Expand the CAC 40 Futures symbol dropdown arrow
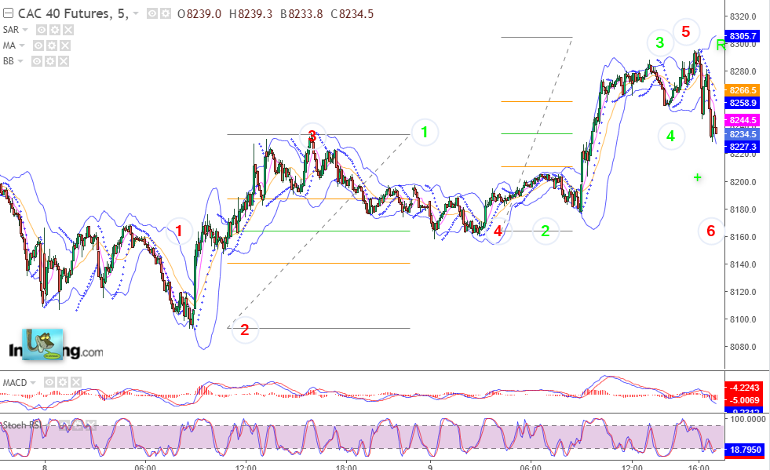 click(x=136, y=14)
